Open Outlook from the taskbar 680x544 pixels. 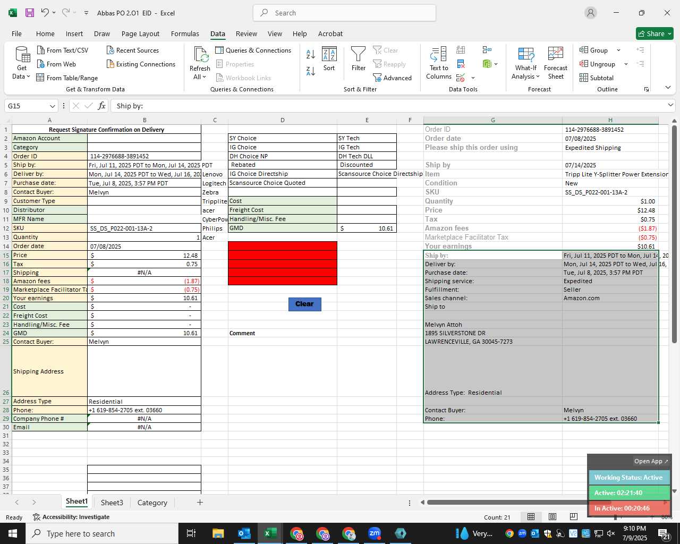coord(244,533)
